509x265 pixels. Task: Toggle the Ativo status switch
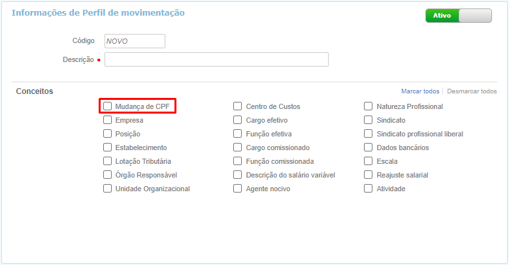pyautogui.click(x=458, y=16)
